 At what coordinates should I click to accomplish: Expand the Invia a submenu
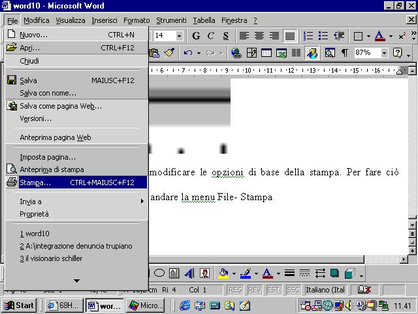click(76, 201)
